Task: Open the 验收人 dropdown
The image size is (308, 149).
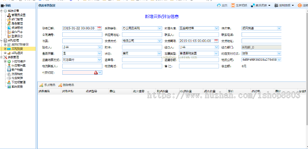Action: pyautogui.click(x=100, y=47)
